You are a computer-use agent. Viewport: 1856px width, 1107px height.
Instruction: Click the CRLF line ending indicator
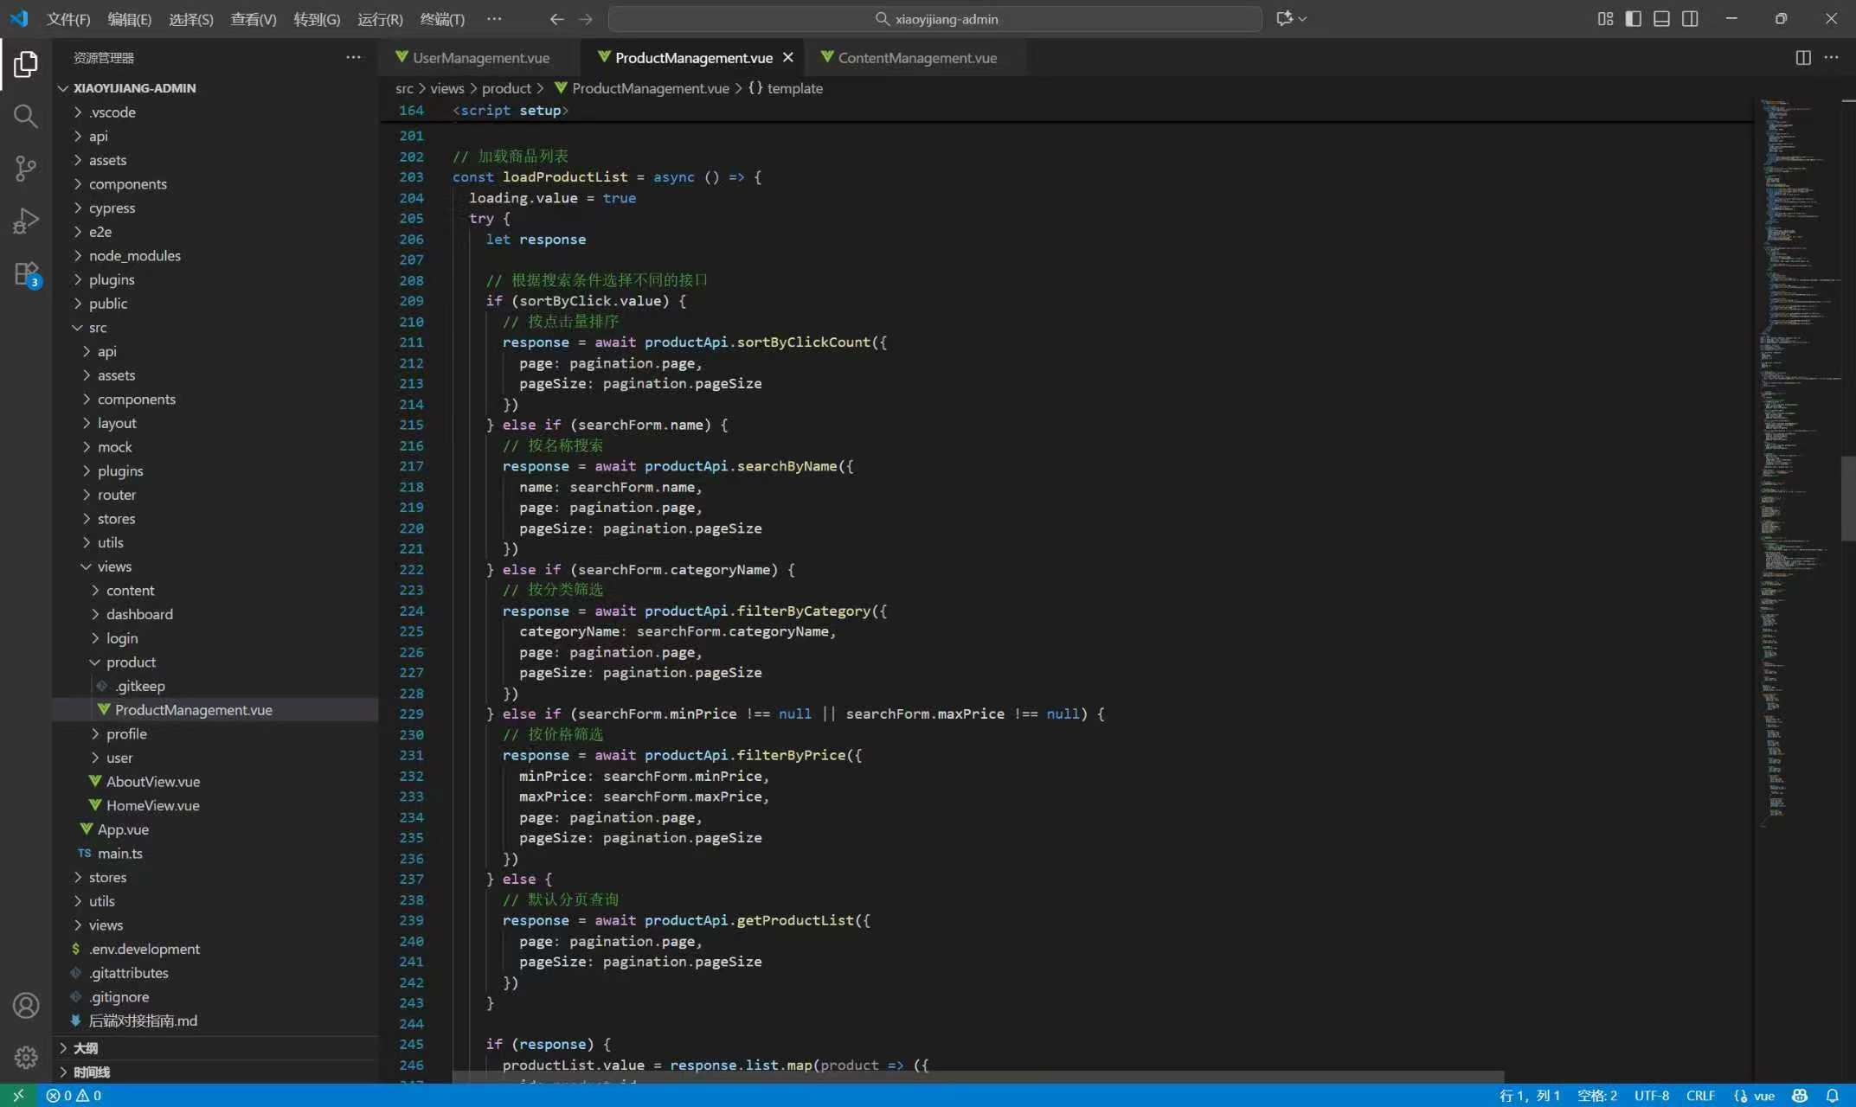(x=1699, y=1095)
